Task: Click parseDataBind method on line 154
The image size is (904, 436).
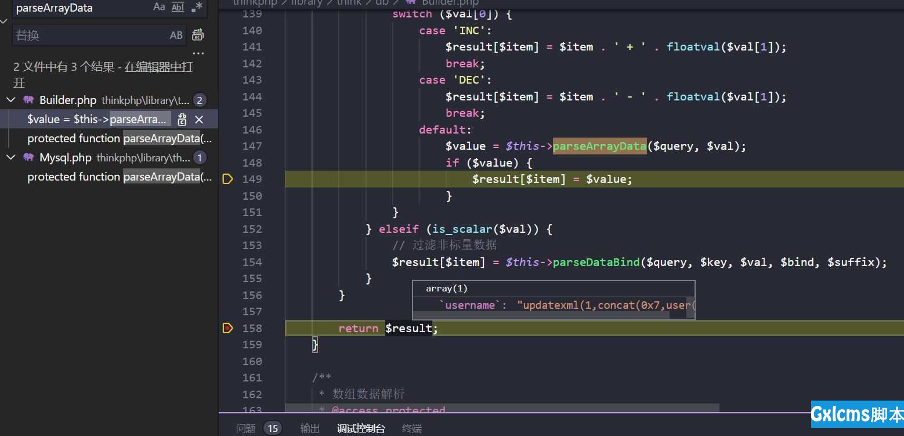Action: pos(596,262)
